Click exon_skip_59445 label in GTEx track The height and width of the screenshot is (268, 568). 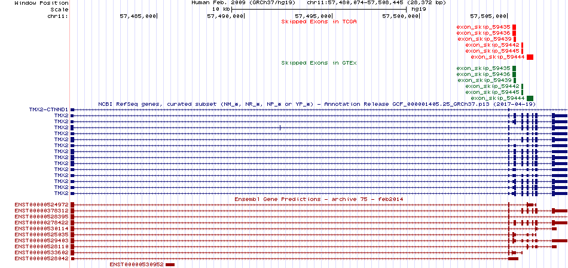(x=493, y=92)
